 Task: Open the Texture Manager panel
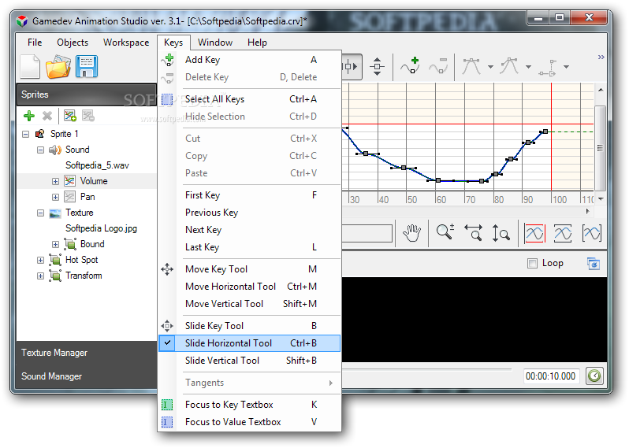click(x=86, y=353)
